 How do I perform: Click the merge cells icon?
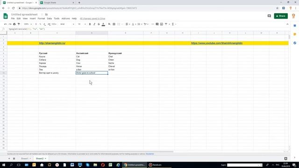click(x=119, y=24)
